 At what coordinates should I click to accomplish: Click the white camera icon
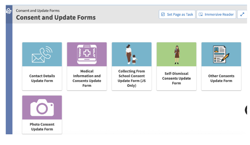tap(42, 108)
